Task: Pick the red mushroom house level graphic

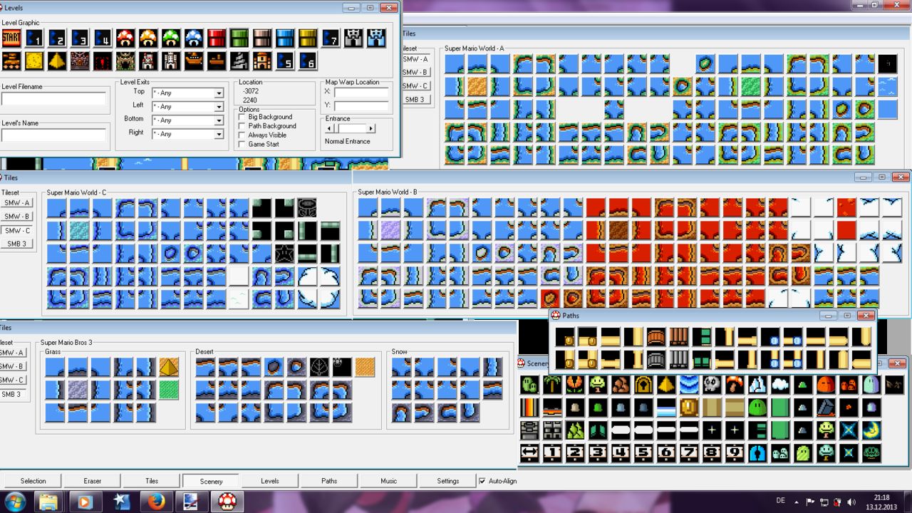Action: (x=125, y=38)
